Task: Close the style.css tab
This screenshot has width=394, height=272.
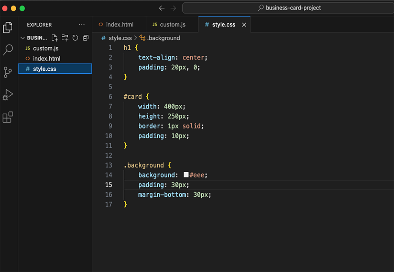Action: click(x=244, y=24)
